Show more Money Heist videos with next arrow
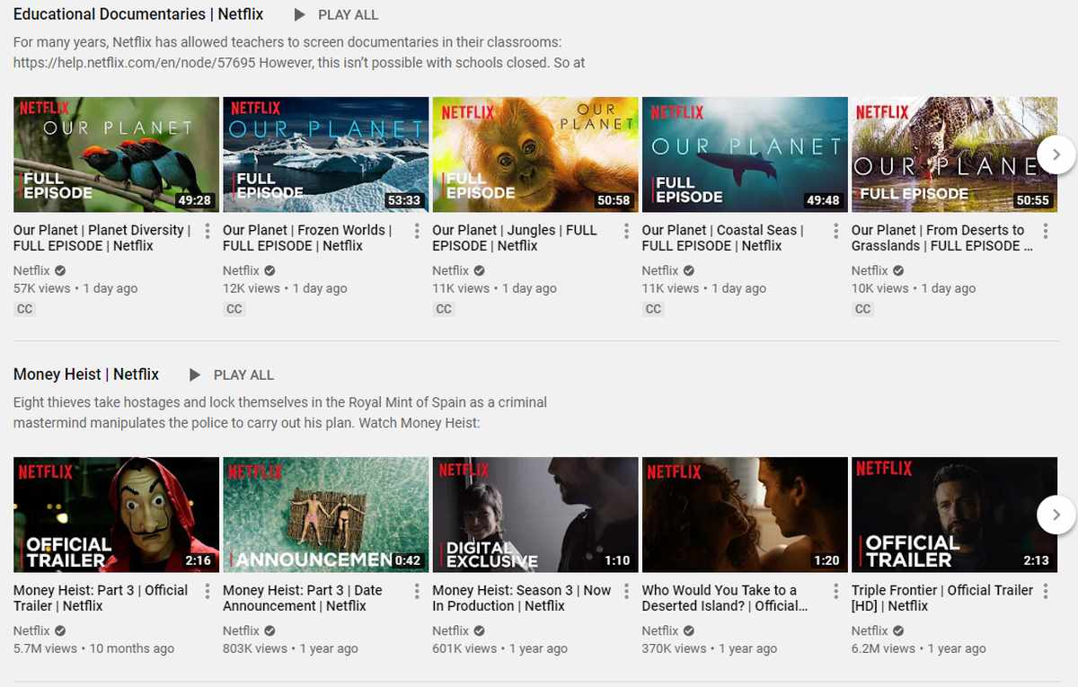1078x687 pixels. point(1056,515)
